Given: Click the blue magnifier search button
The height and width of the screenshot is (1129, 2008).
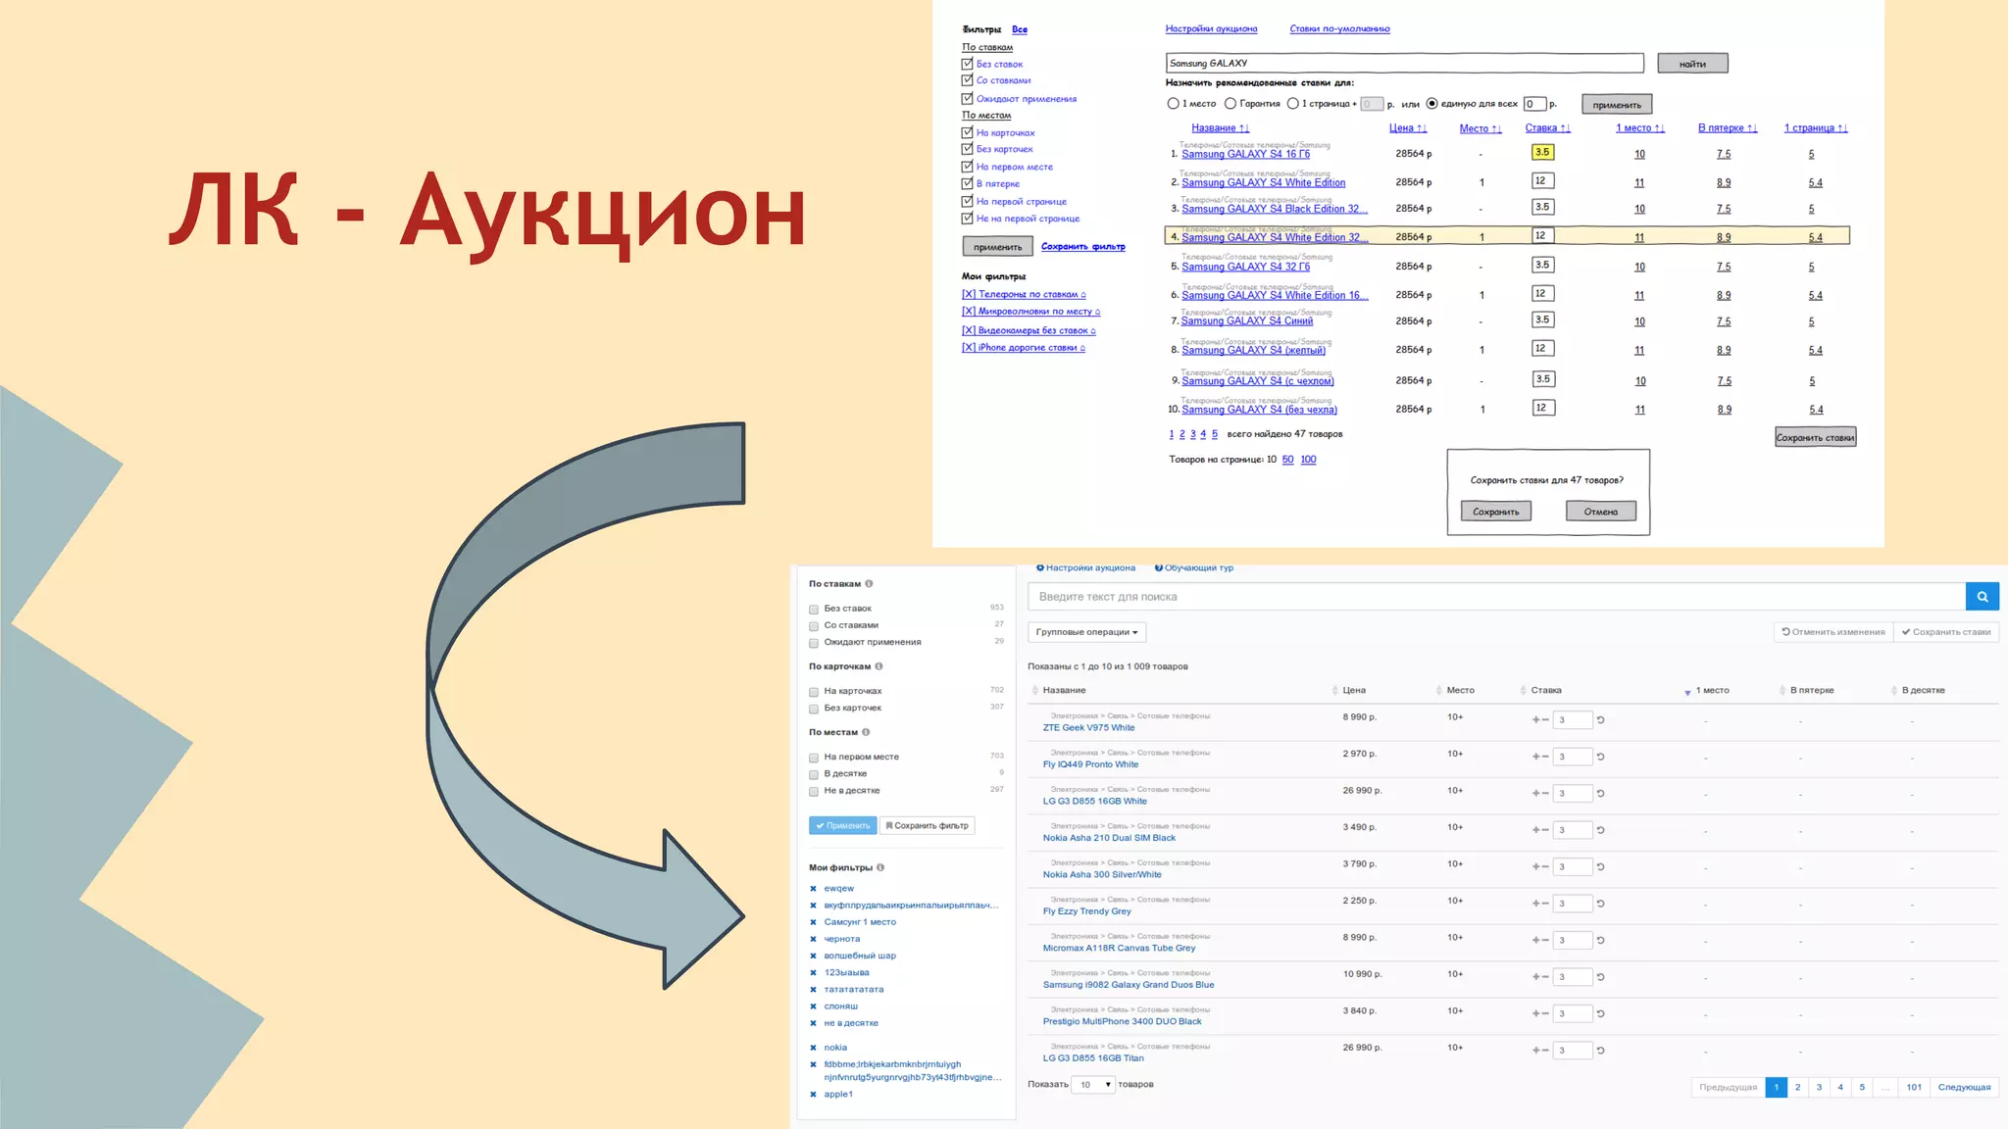Looking at the screenshot, I should click(x=1982, y=596).
